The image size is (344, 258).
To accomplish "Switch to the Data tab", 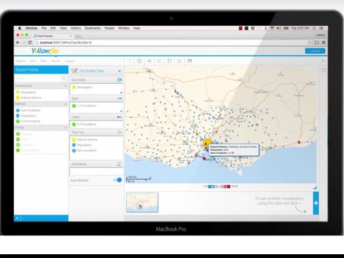I will tap(44, 61).
